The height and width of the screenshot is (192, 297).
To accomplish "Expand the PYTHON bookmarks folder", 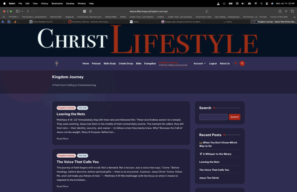I will click(x=14, y=17).
